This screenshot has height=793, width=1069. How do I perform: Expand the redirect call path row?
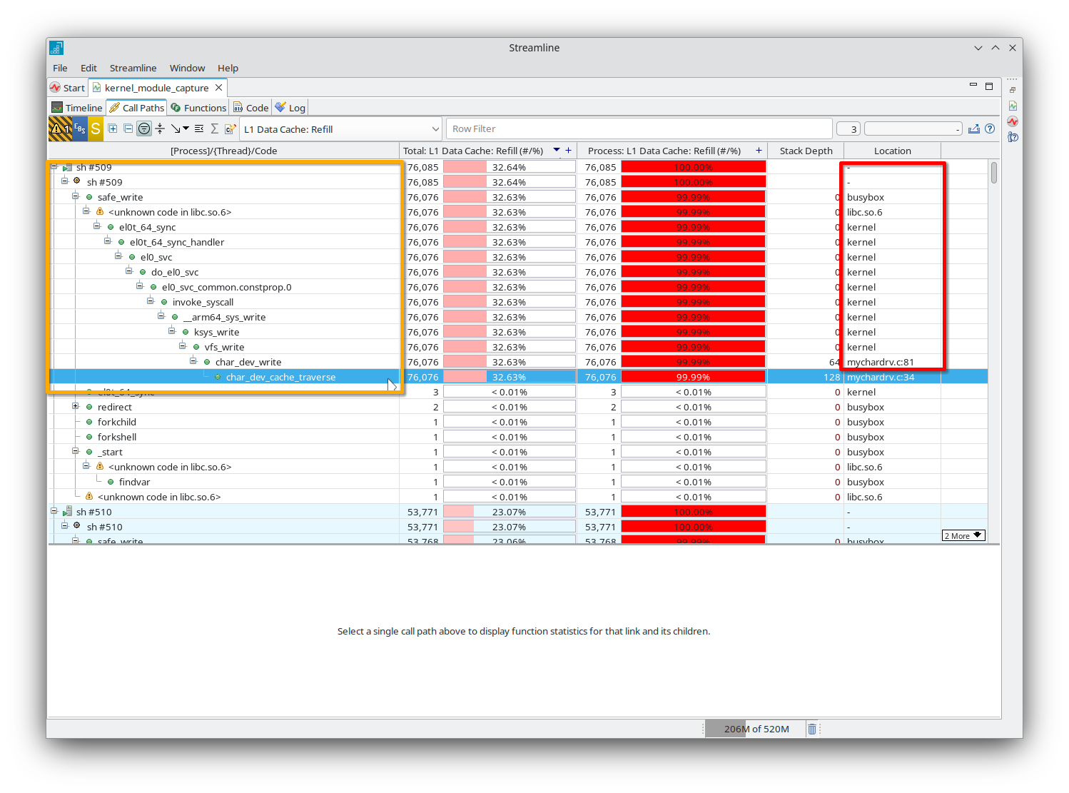(x=76, y=405)
